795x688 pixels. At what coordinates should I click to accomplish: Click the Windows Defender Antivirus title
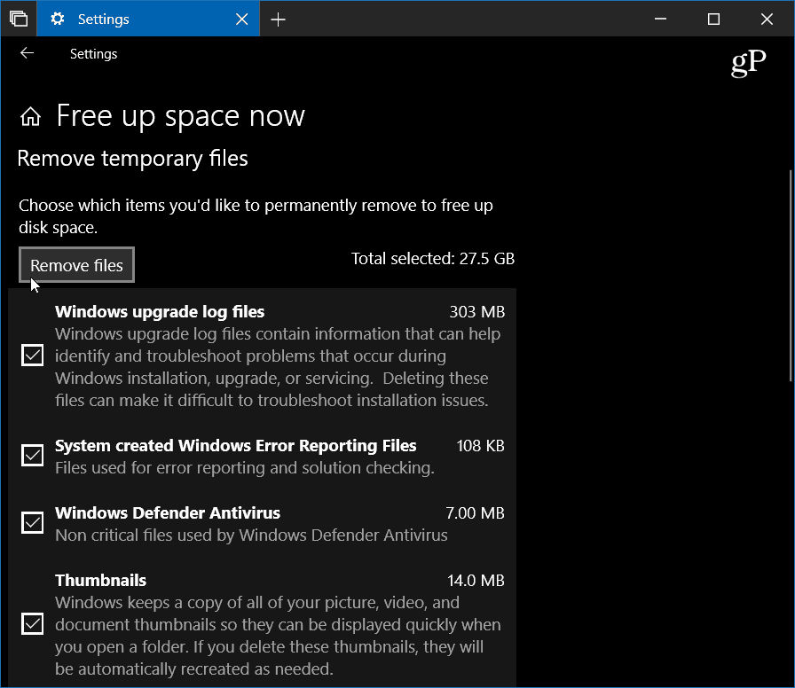point(168,512)
